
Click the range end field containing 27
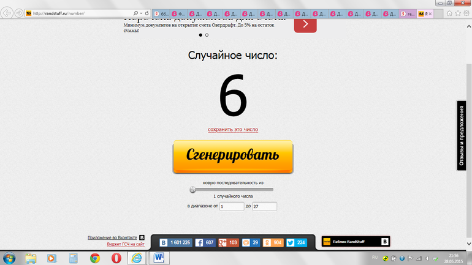pos(264,206)
